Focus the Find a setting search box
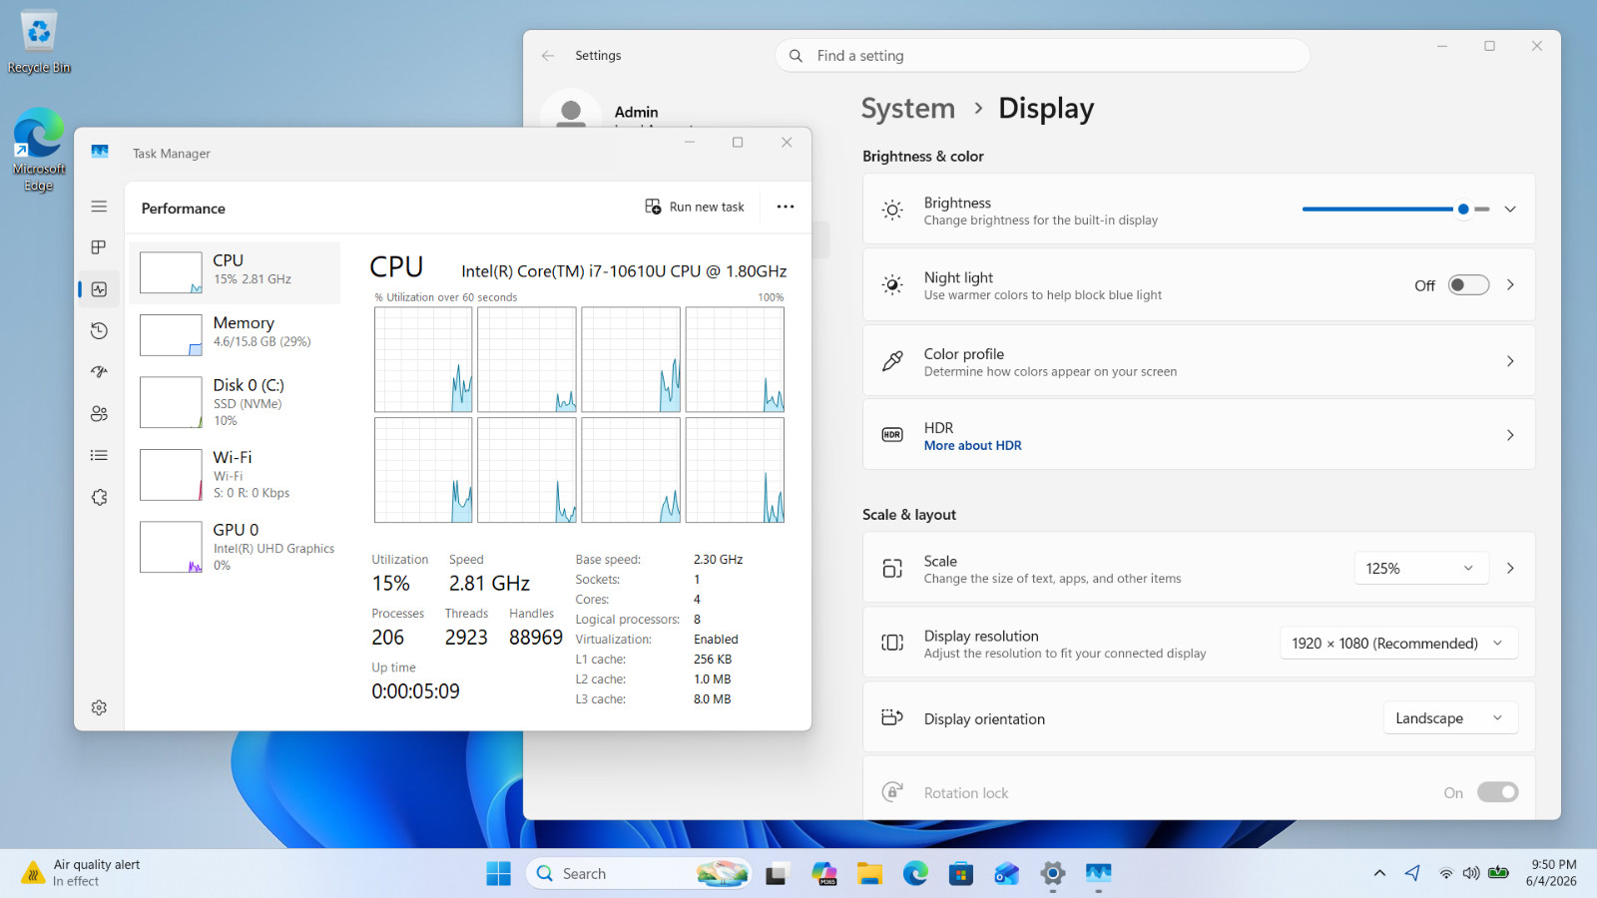Image resolution: width=1597 pixels, height=898 pixels. pyautogui.click(x=1042, y=56)
